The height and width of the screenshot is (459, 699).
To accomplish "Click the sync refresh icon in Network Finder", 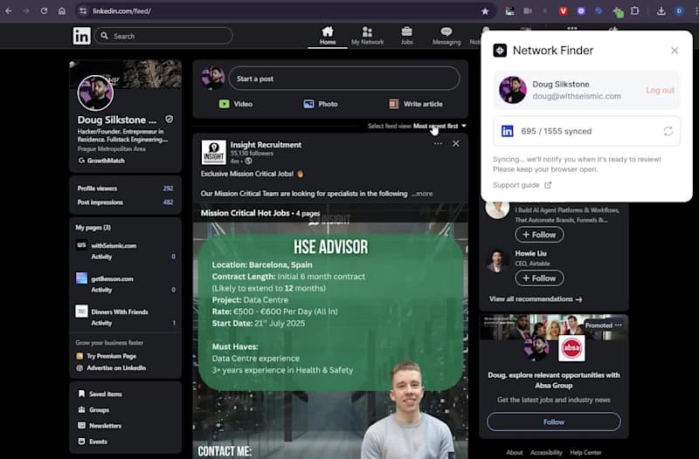I will tap(668, 131).
